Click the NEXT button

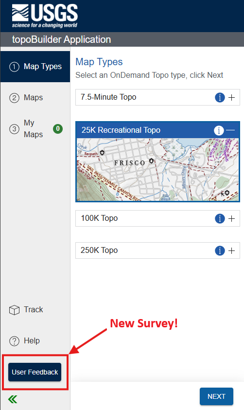(216, 396)
